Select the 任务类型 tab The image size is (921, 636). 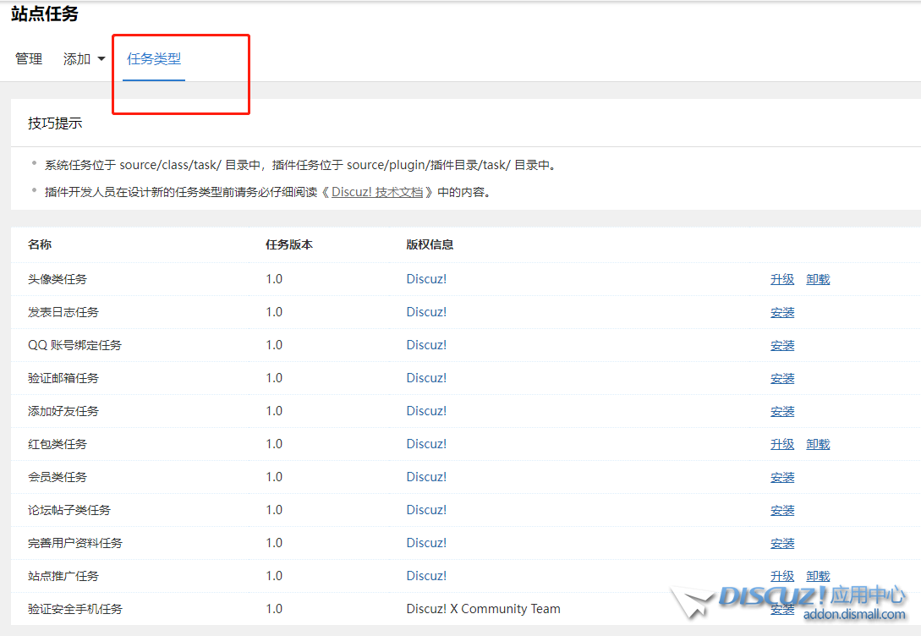(153, 58)
